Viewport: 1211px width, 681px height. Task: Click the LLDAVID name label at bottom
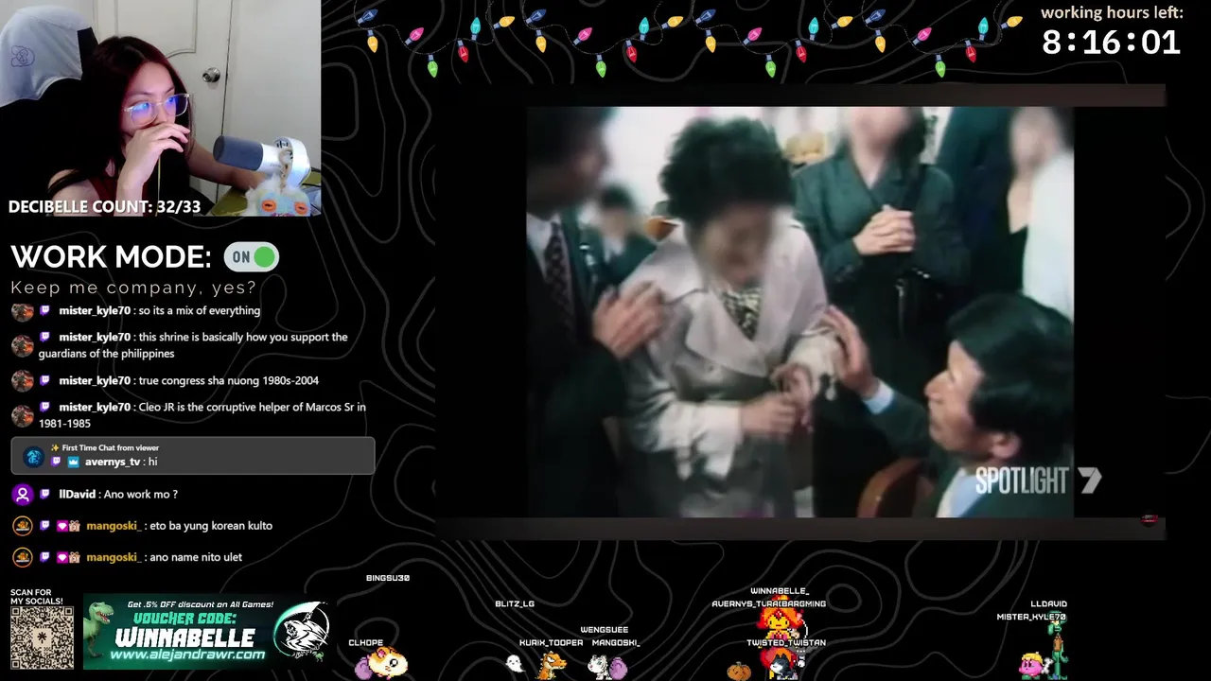point(1049,603)
